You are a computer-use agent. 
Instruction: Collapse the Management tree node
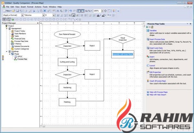point(7,28)
